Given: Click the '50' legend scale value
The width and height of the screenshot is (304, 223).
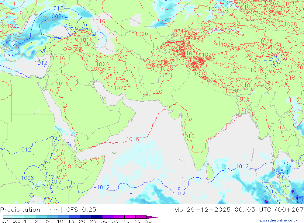Looking at the screenshot, I should pyautogui.click(x=148, y=221).
